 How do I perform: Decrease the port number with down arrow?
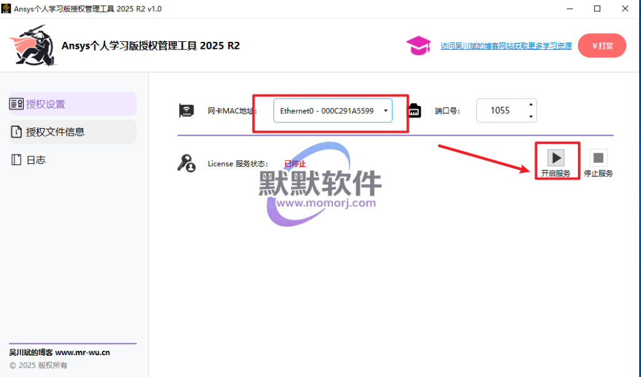[x=531, y=117]
